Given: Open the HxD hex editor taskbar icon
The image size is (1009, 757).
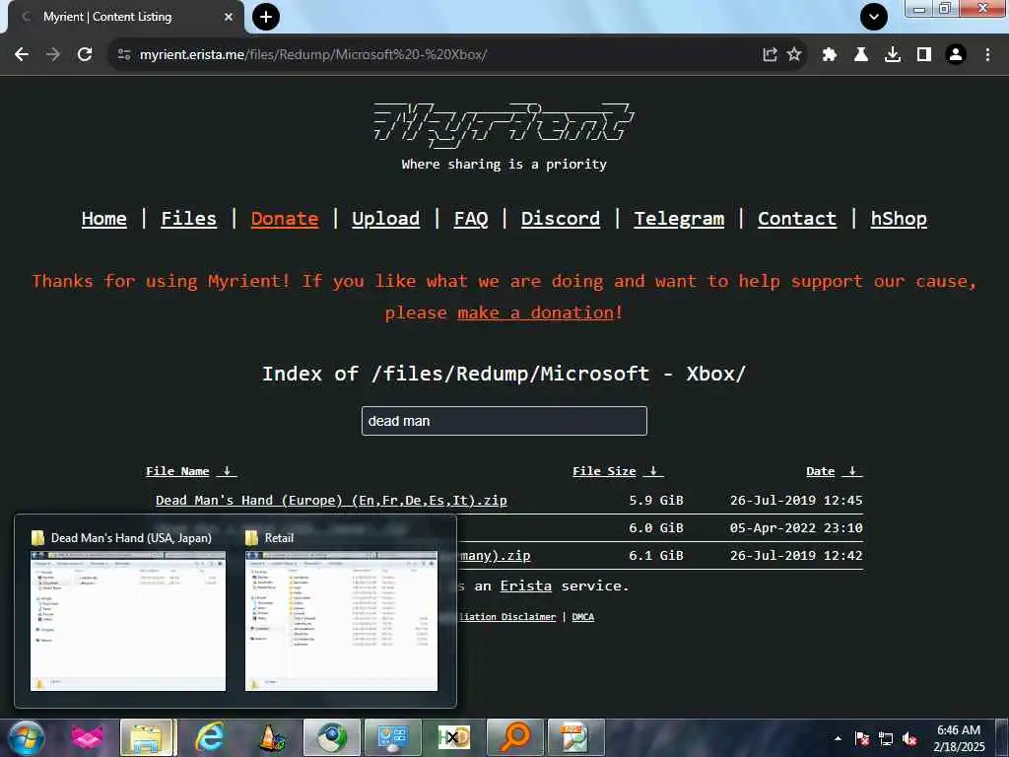Looking at the screenshot, I should (453, 737).
